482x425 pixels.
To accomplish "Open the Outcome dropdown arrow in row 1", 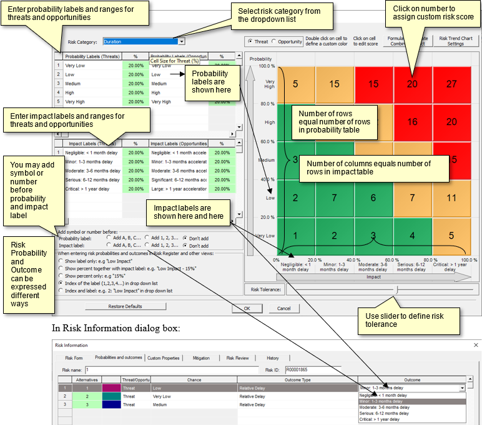I will (x=462, y=388).
